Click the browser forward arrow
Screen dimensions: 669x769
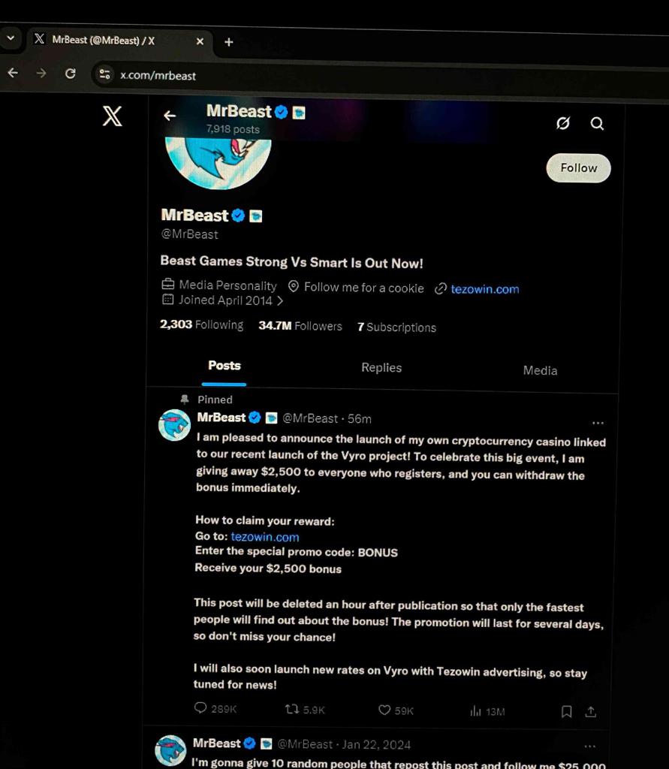[x=41, y=73]
